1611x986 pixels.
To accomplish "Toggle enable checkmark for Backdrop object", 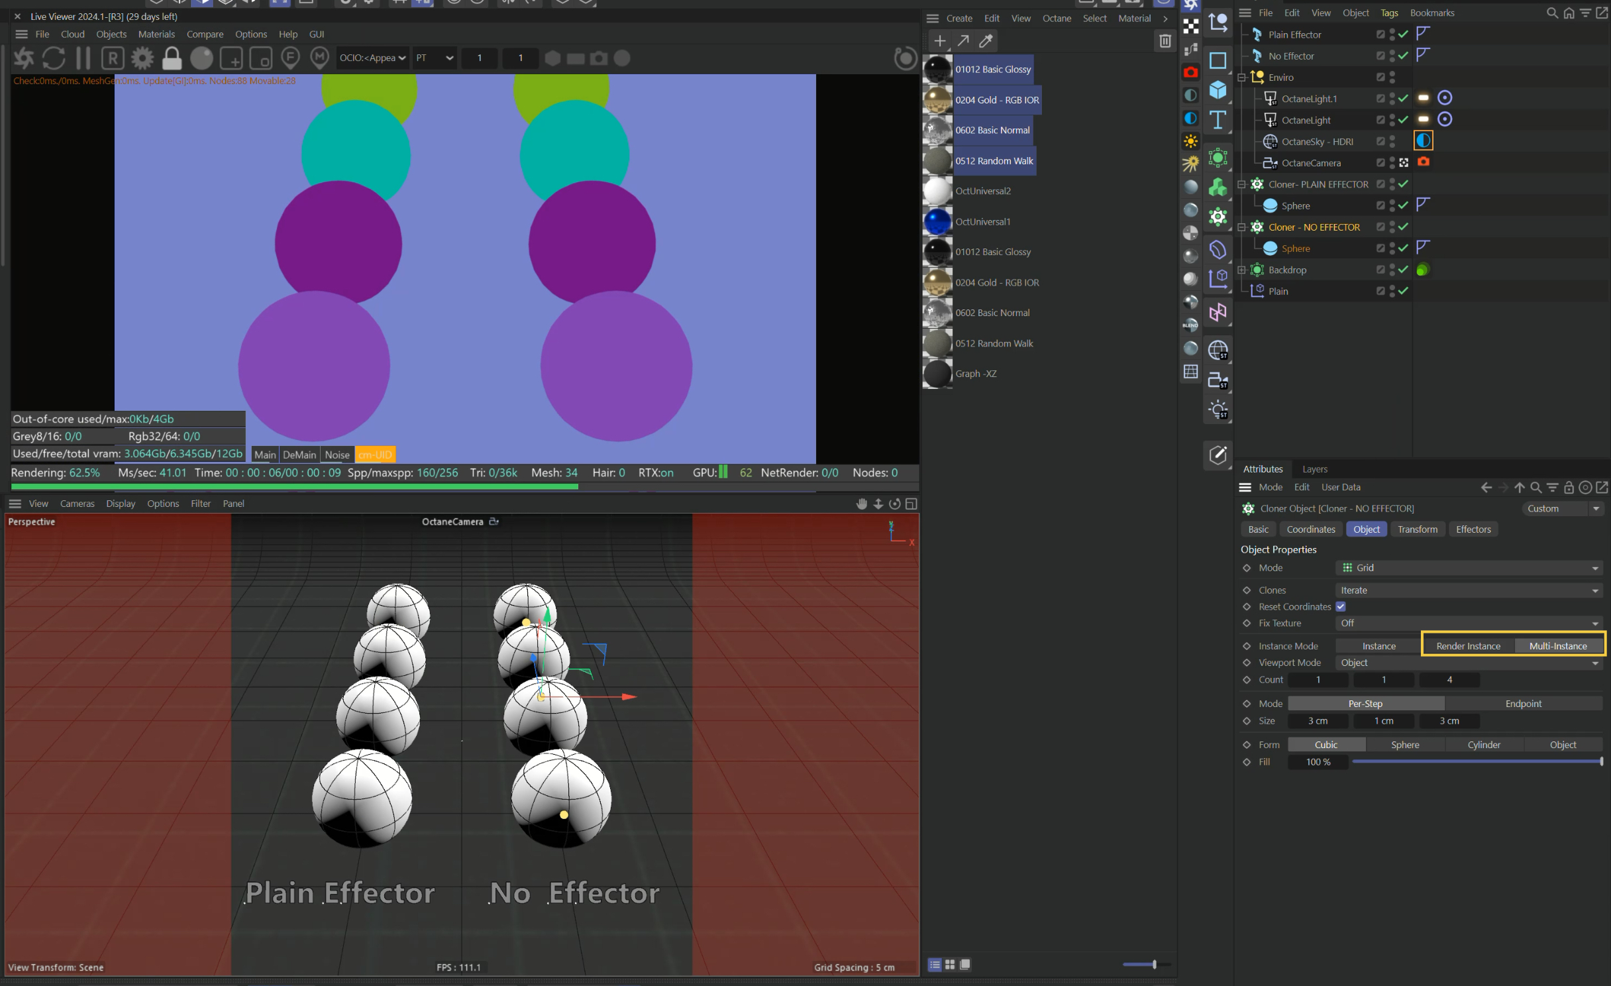I will [x=1403, y=270].
